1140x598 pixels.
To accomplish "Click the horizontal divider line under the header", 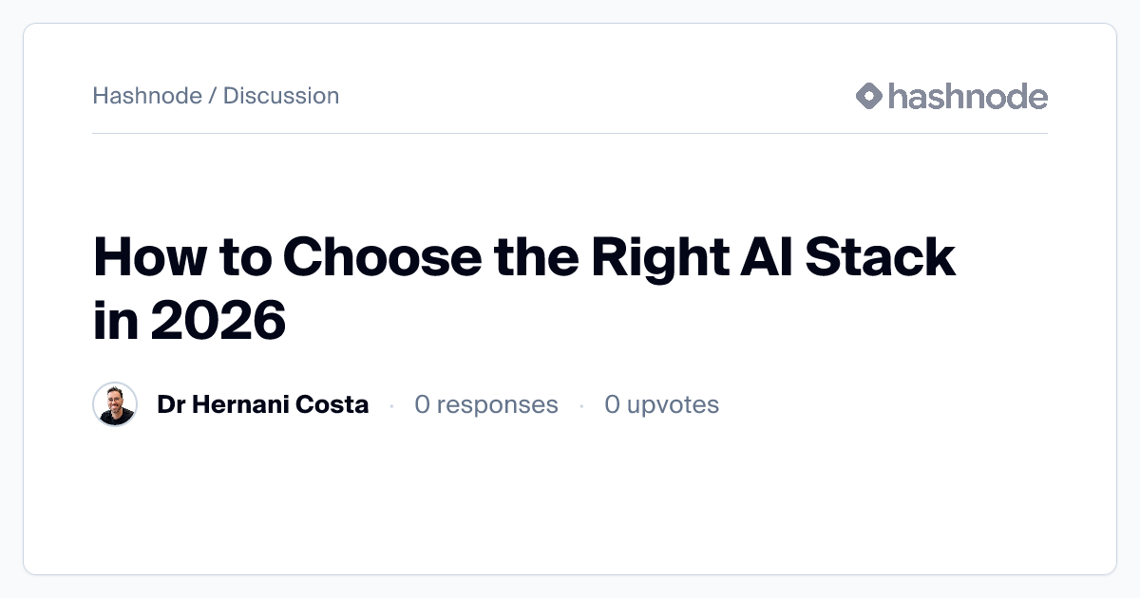I will click(x=570, y=134).
